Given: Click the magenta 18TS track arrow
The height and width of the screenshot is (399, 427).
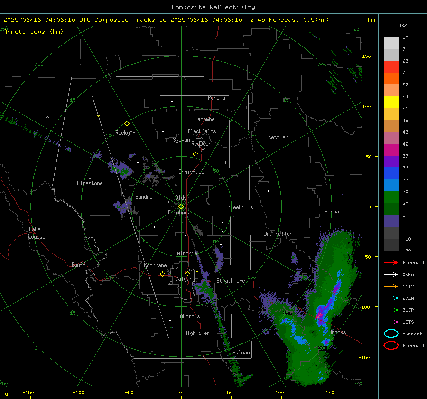Looking at the screenshot, I should pos(391,322).
